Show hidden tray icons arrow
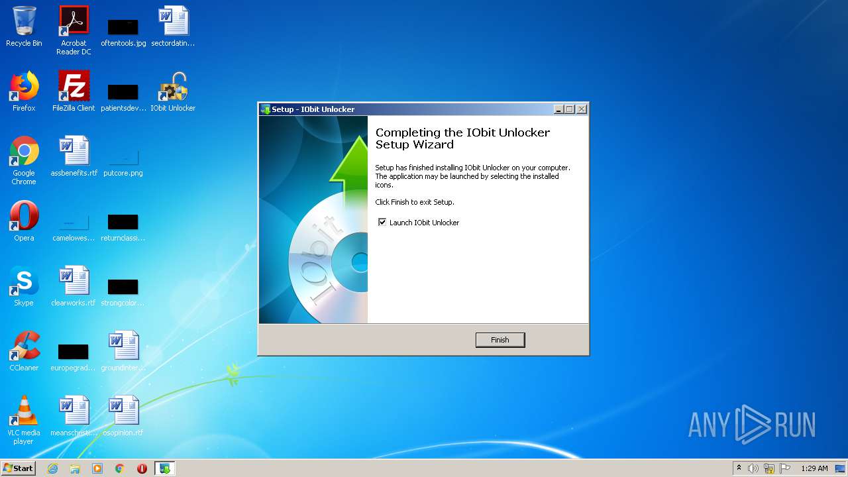Viewport: 848px width, 477px height. tap(739, 468)
